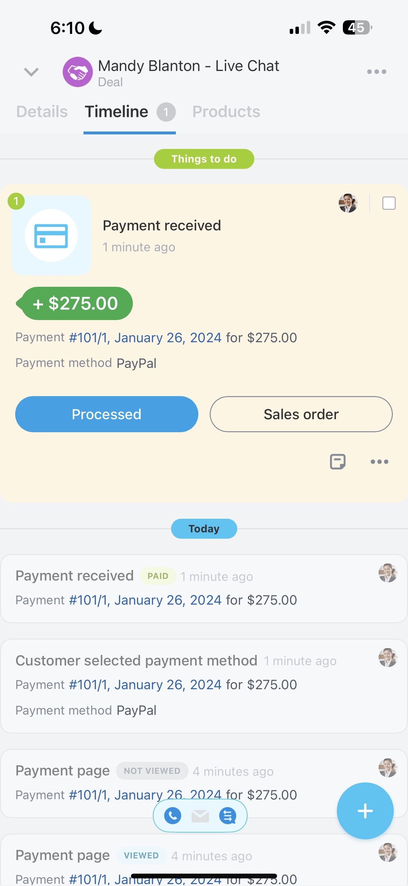Tap the Processed button

107,414
